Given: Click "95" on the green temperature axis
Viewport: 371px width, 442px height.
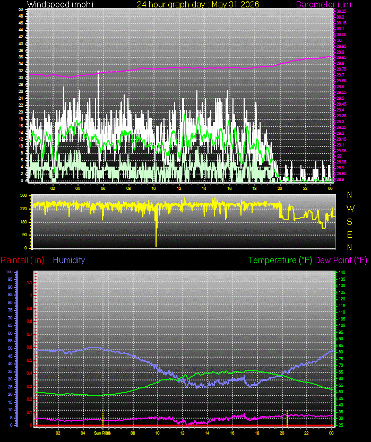Looking at the screenshot, I should (x=341, y=332).
